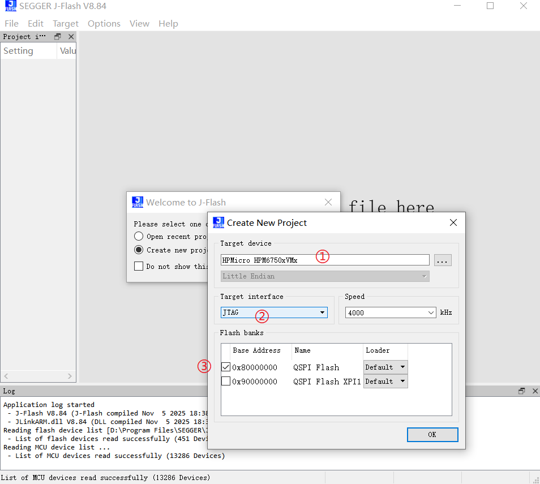The height and width of the screenshot is (484, 540).
Task: Click the window resize grip in status bar
Action: [x=536, y=480]
